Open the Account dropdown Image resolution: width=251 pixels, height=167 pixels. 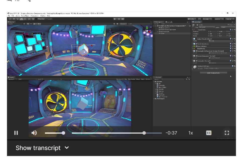pos(207,19)
